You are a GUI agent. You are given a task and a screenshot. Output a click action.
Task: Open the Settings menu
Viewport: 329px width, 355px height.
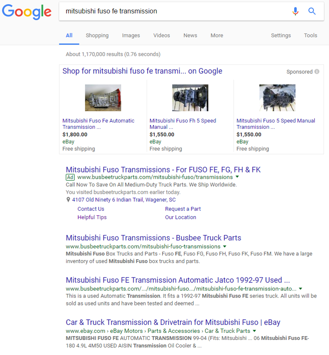point(281,35)
